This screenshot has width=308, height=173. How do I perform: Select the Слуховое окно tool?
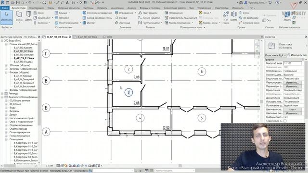coord(249,23)
